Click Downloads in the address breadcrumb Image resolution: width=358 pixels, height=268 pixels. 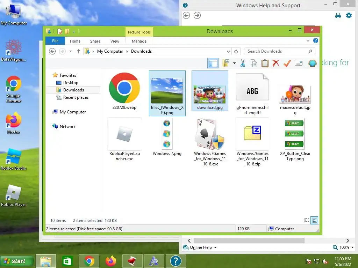click(141, 51)
